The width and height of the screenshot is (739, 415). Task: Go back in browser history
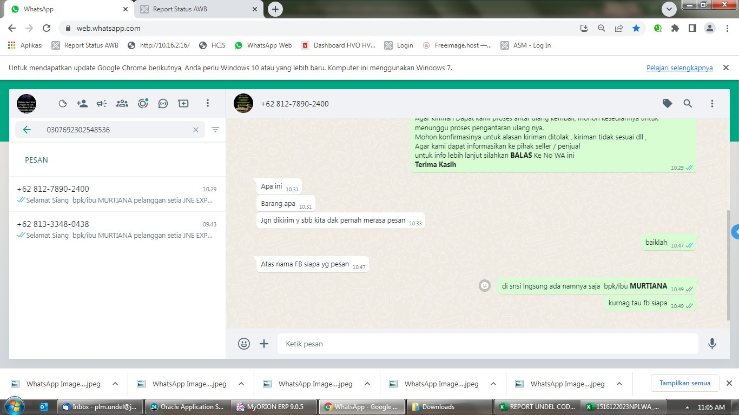[12, 28]
